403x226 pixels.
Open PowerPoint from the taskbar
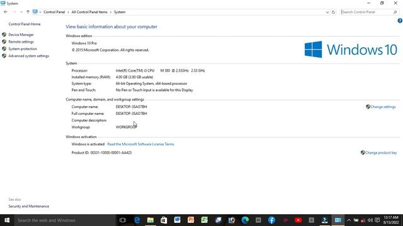191,220
